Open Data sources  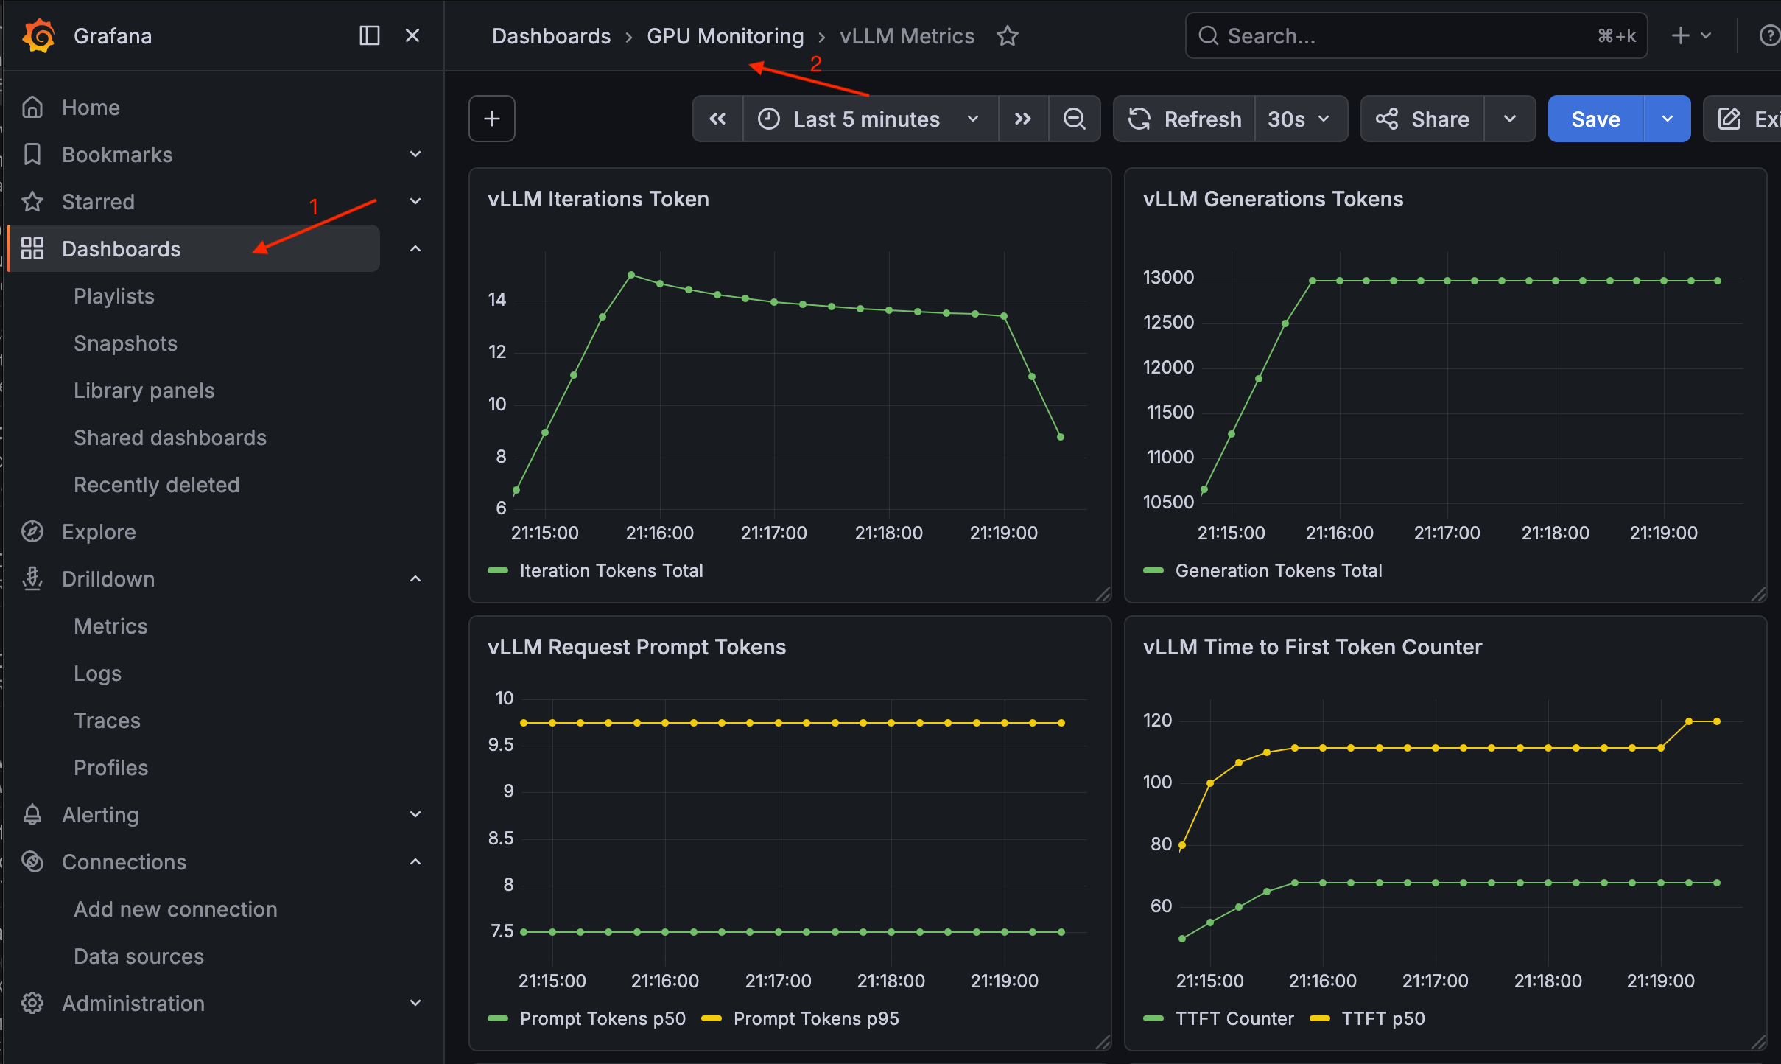139,956
